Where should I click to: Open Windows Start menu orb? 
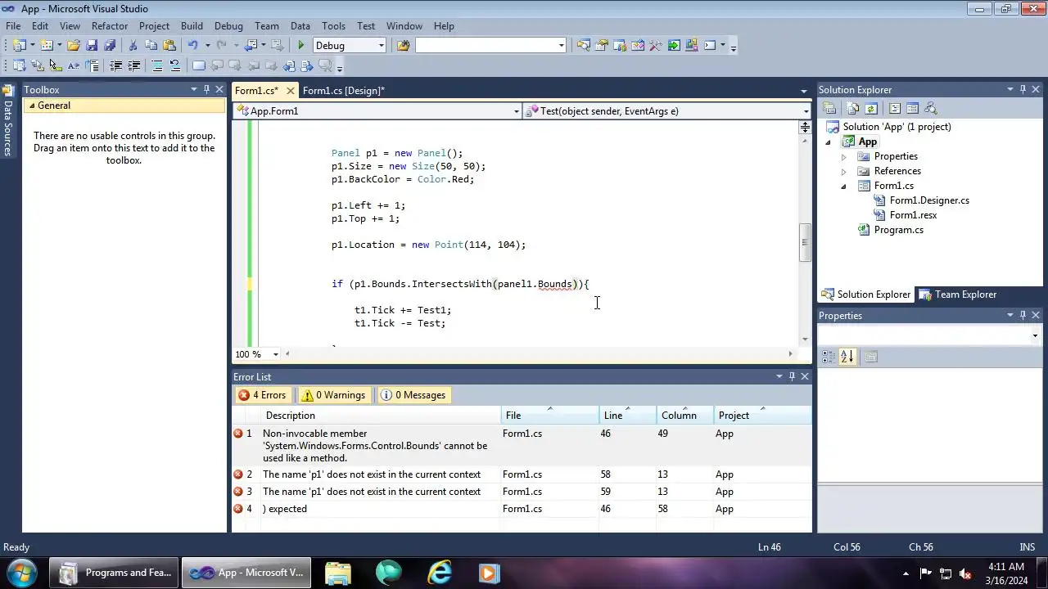coord(21,573)
